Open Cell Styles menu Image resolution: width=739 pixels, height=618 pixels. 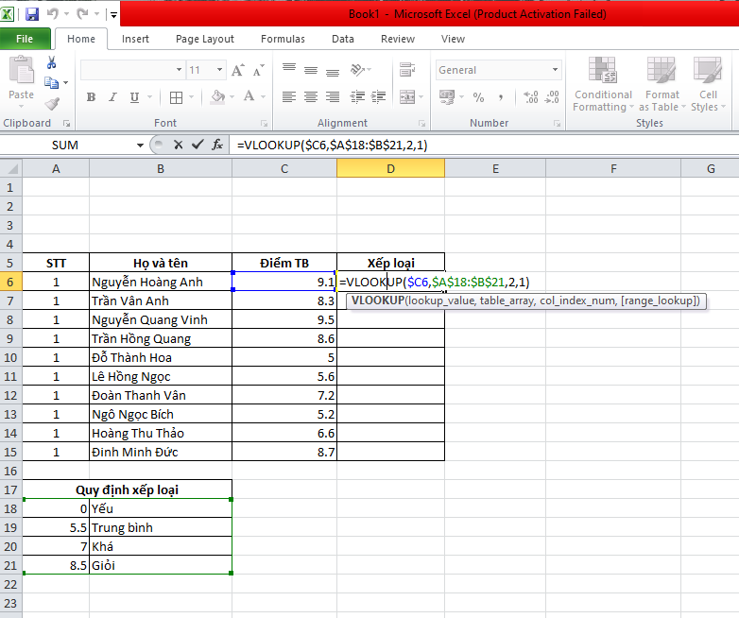pos(708,85)
